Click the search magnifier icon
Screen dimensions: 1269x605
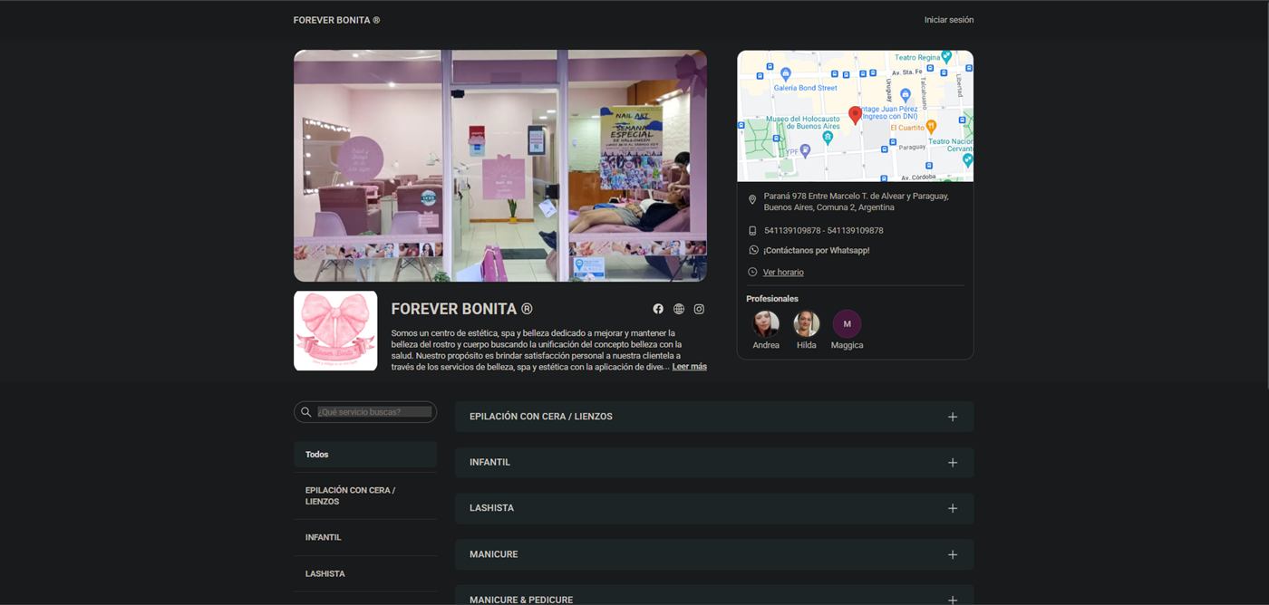(x=306, y=412)
